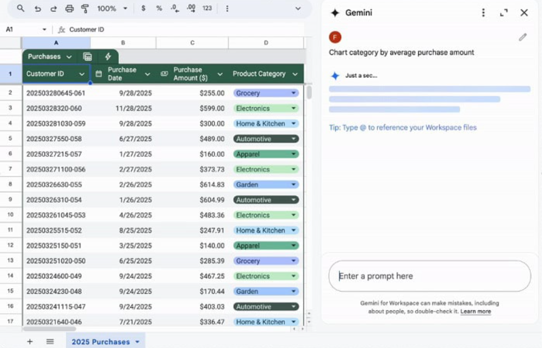
Task: Format as currency with dollar icon
Action: (x=143, y=9)
